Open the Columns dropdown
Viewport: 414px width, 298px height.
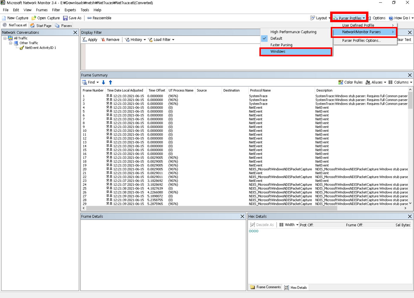click(400, 82)
